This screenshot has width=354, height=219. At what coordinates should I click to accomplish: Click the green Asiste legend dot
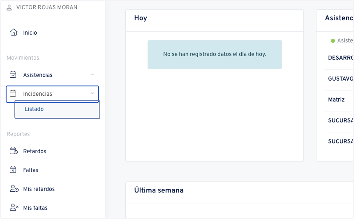[333, 41]
